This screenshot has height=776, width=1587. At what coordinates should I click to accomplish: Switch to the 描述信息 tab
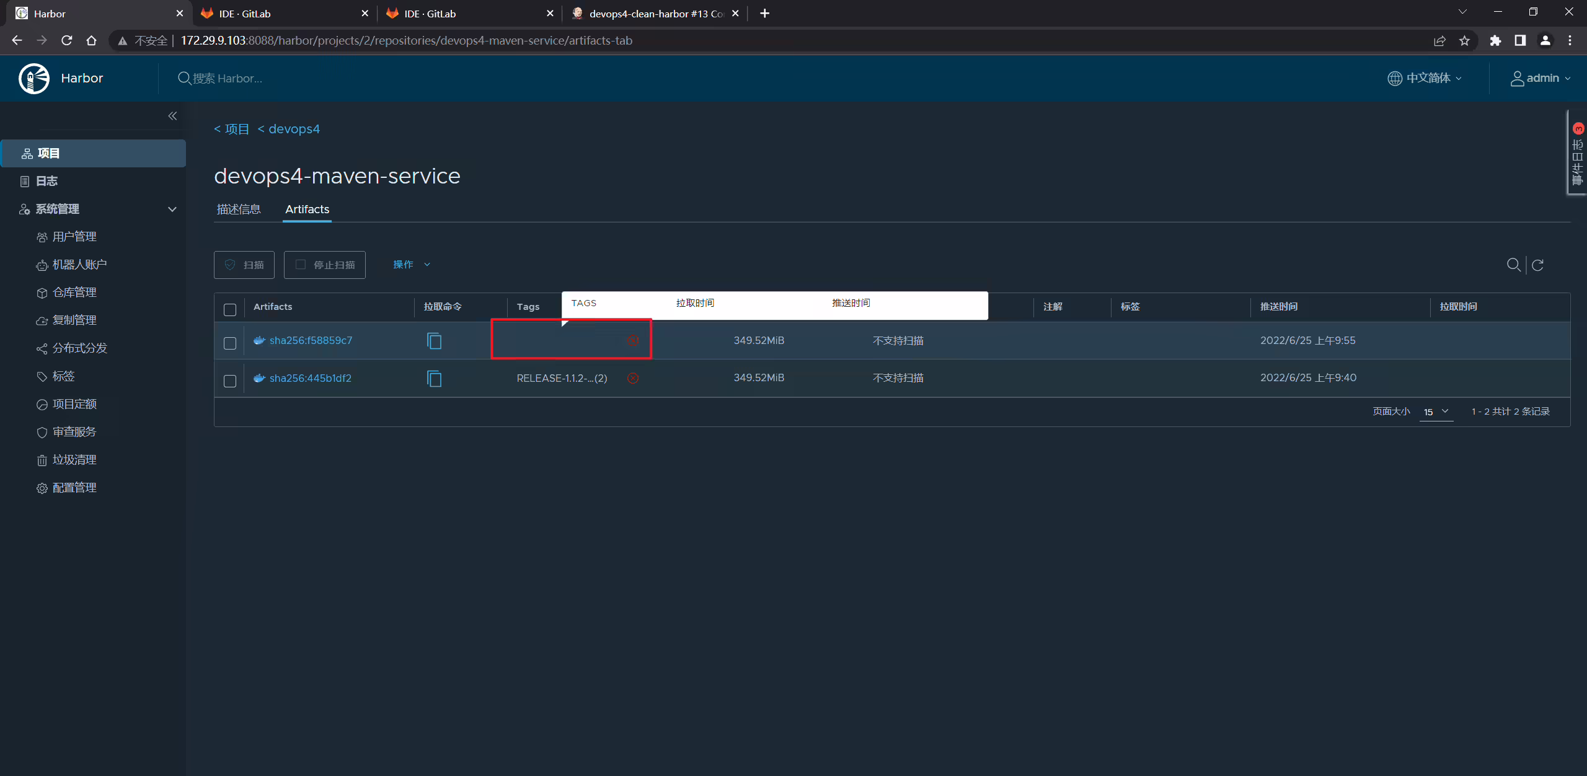[239, 209]
